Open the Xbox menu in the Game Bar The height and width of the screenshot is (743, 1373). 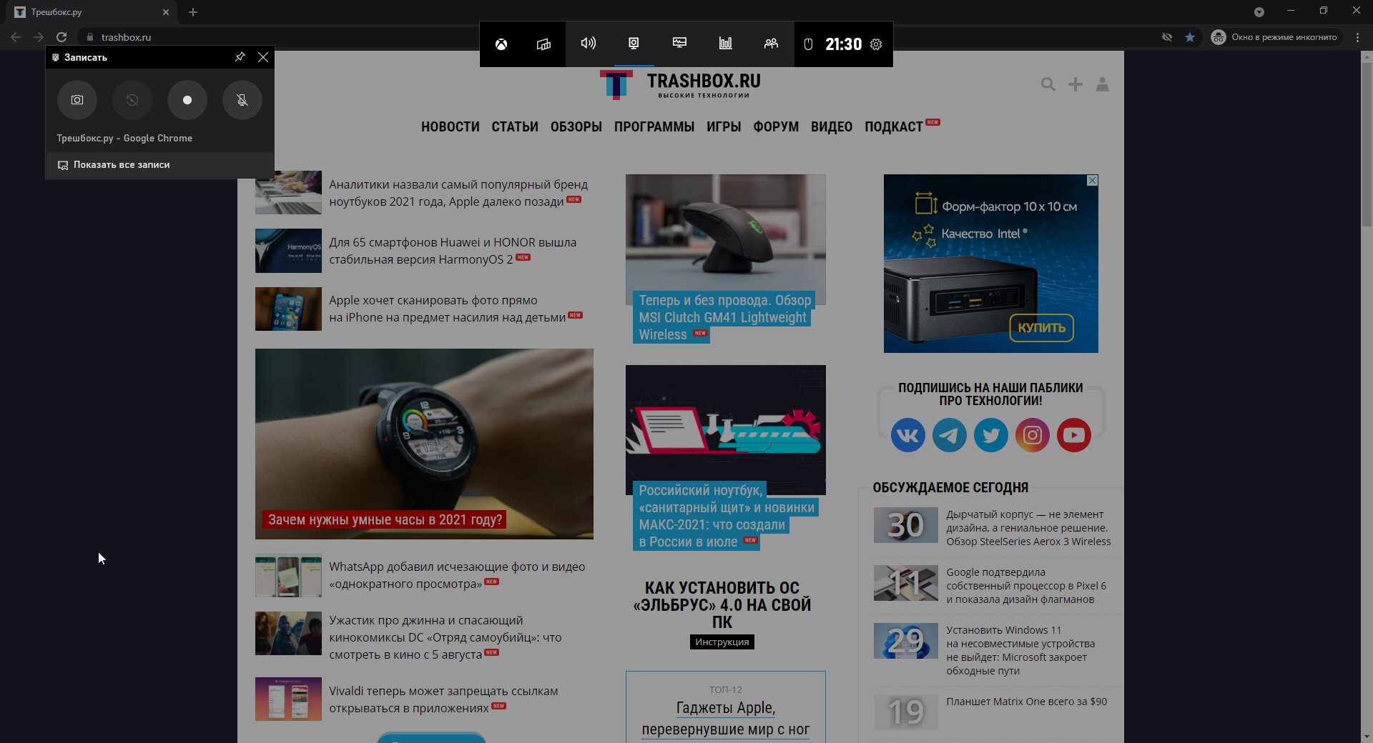(501, 44)
